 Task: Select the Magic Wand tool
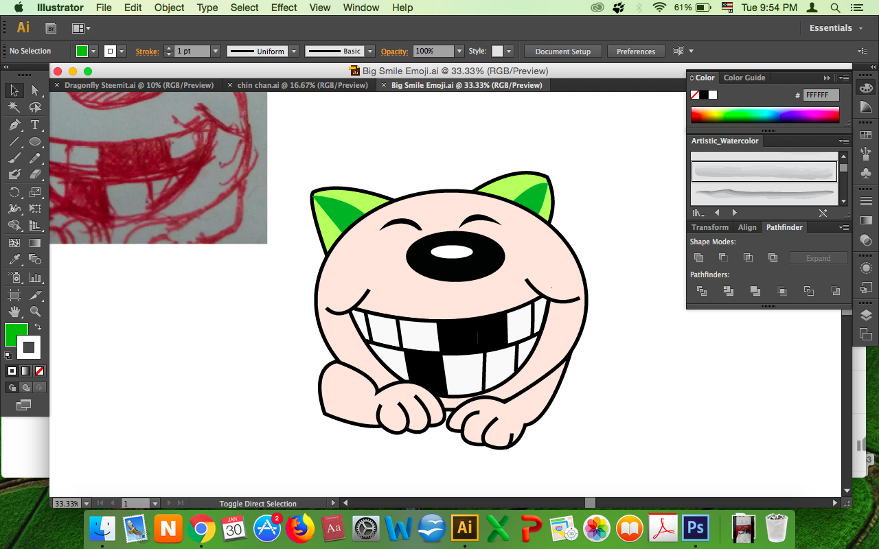14,108
